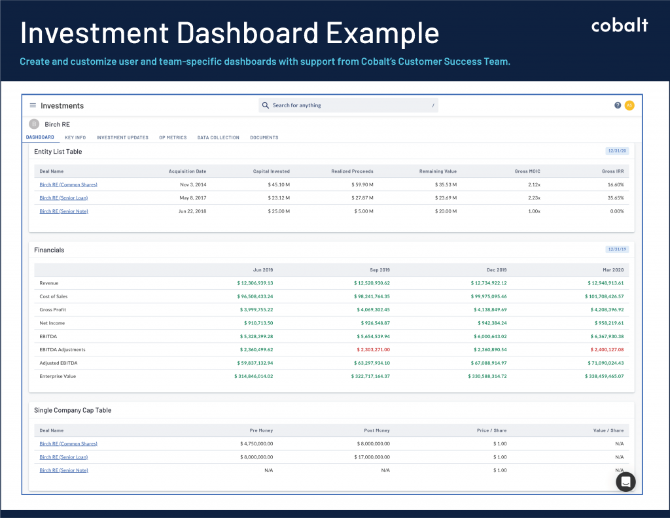The image size is (670, 518).
Task: Click the yellow user avatar in the top right
Action: pyautogui.click(x=629, y=105)
